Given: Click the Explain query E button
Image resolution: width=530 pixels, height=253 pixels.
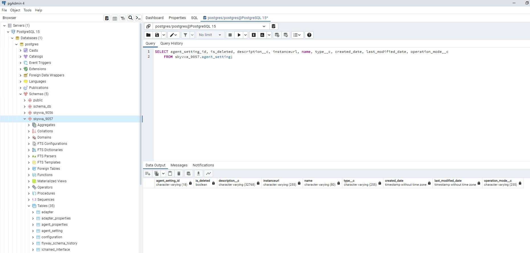Looking at the screenshot, I should click(x=254, y=35).
